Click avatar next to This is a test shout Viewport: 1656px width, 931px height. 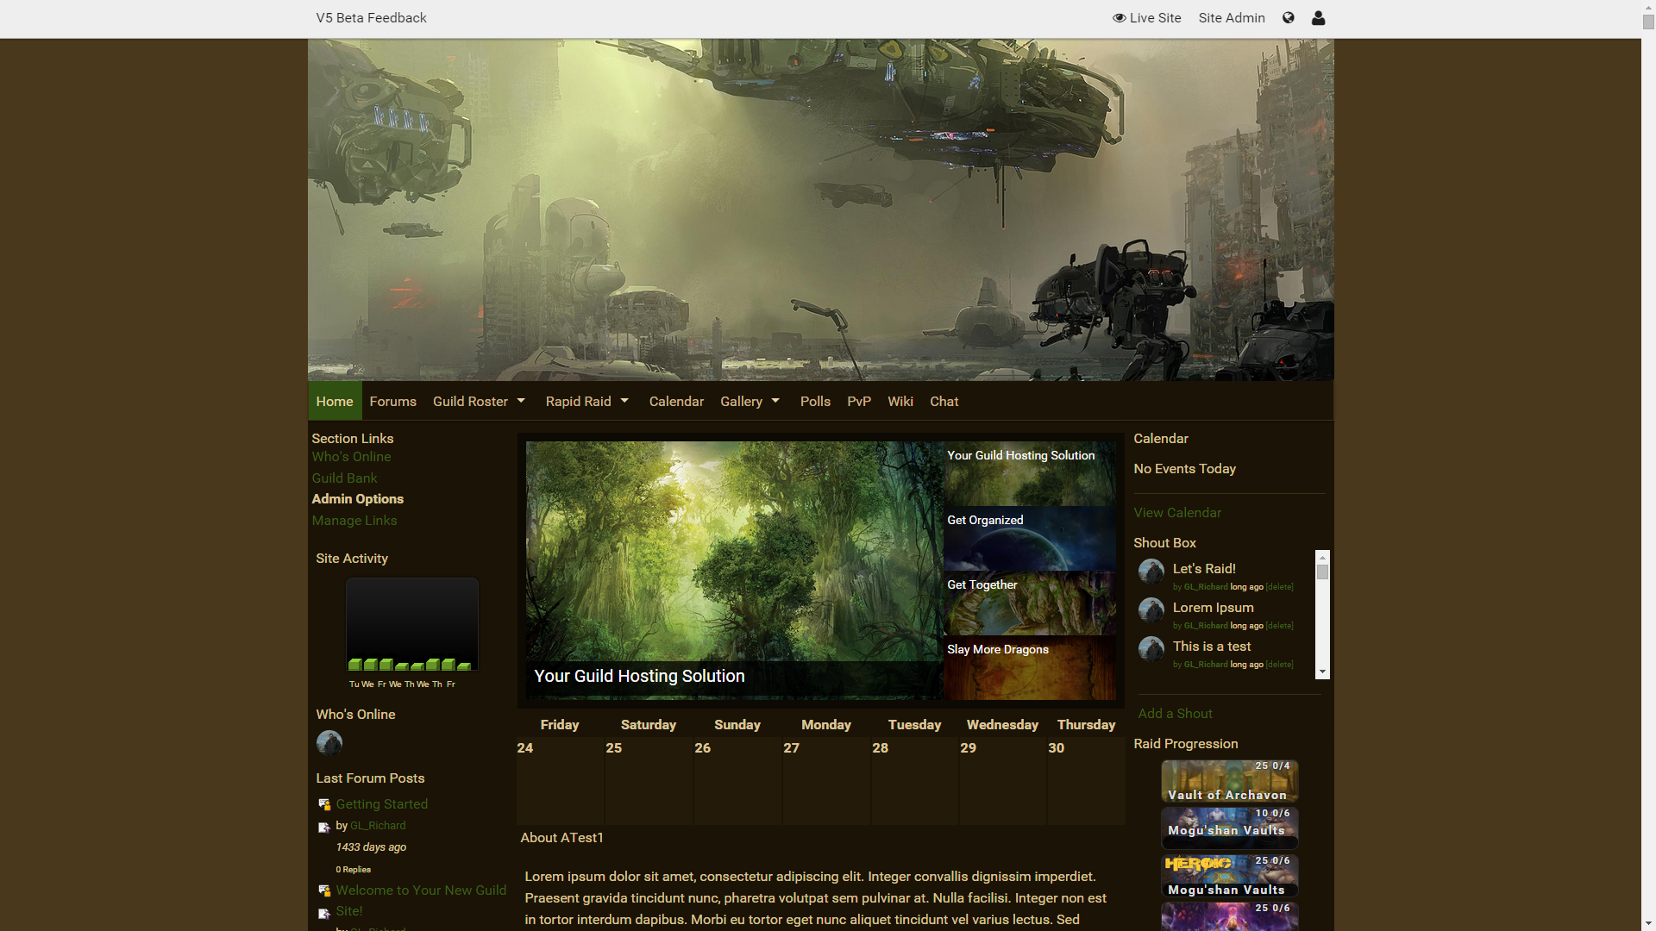(x=1151, y=648)
